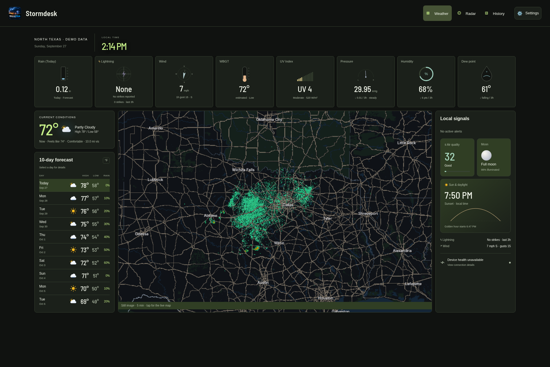Click the status dot beside Device health unavailable

(x=510, y=263)
